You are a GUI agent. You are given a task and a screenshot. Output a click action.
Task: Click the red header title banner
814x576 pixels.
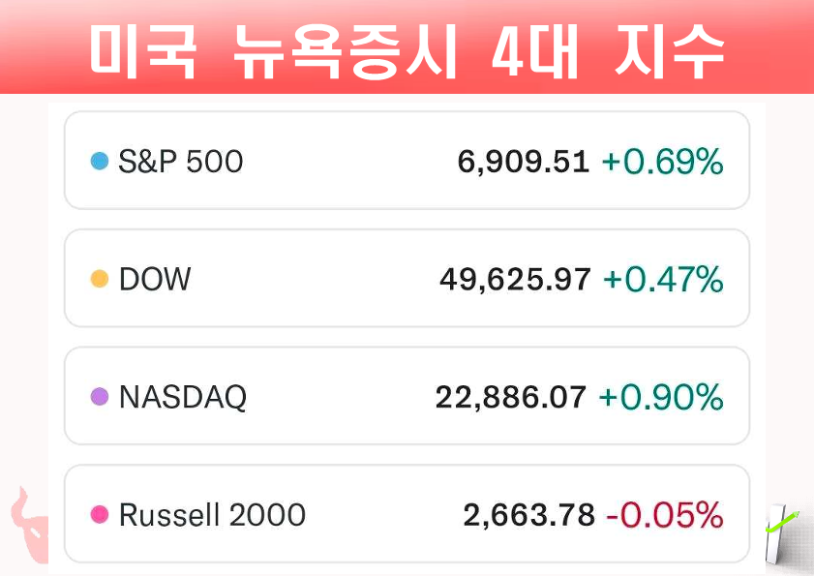coord(407,48)
